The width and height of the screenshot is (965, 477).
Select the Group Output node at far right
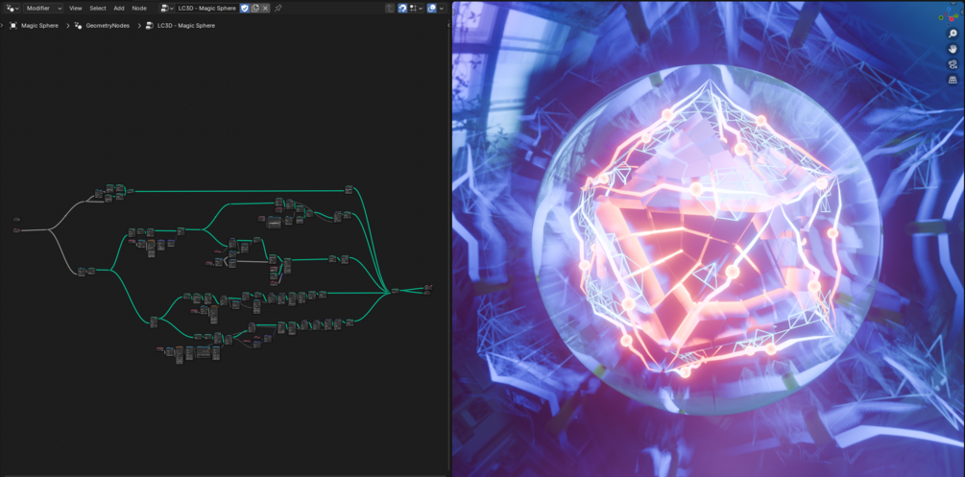click(427, 289)
